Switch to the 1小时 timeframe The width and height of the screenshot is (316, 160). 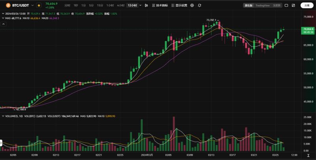[110, 6]
